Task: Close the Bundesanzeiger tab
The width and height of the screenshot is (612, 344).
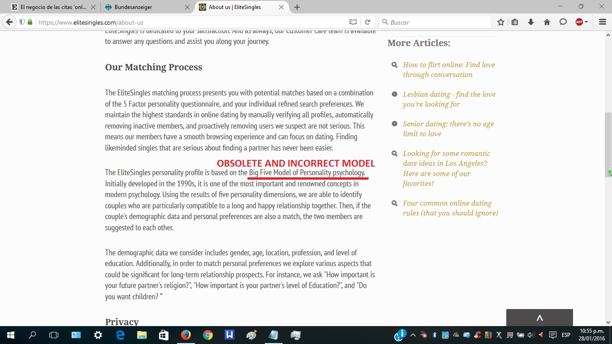Action: (187, 7)
